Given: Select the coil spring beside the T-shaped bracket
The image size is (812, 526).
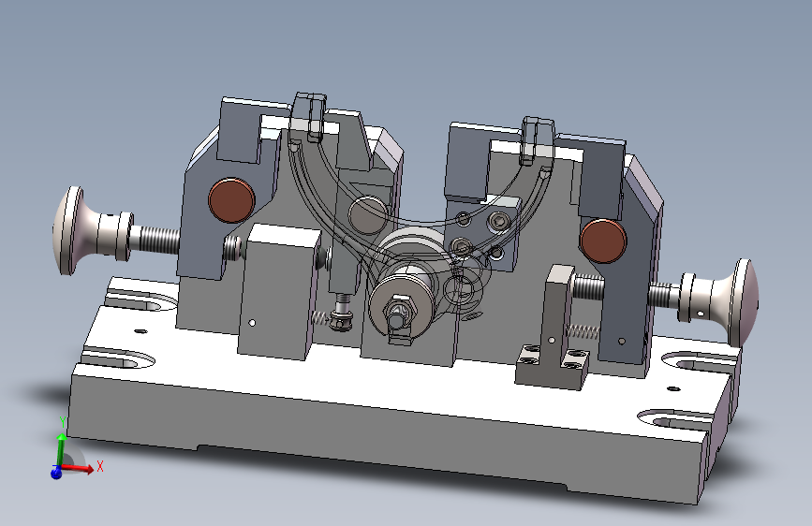Looking at the screenshot, I should [583, 331].
